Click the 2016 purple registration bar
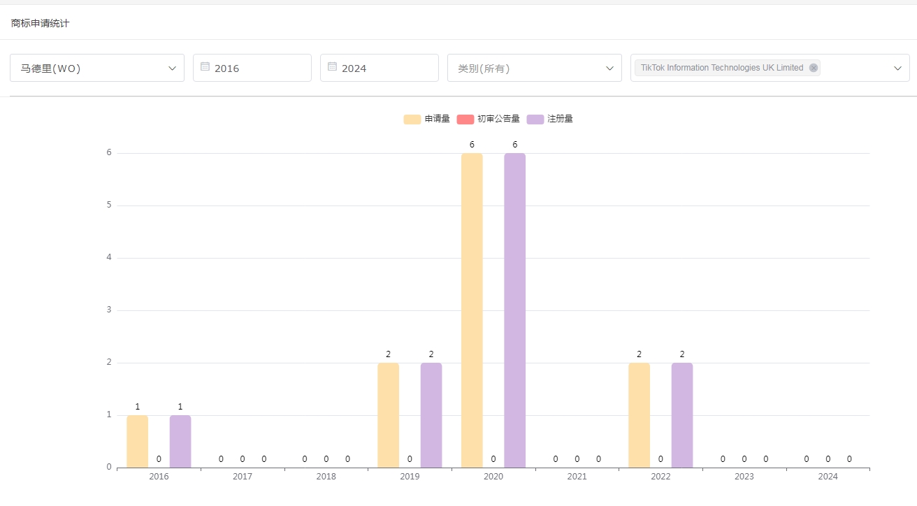 (x=180, y=441)
